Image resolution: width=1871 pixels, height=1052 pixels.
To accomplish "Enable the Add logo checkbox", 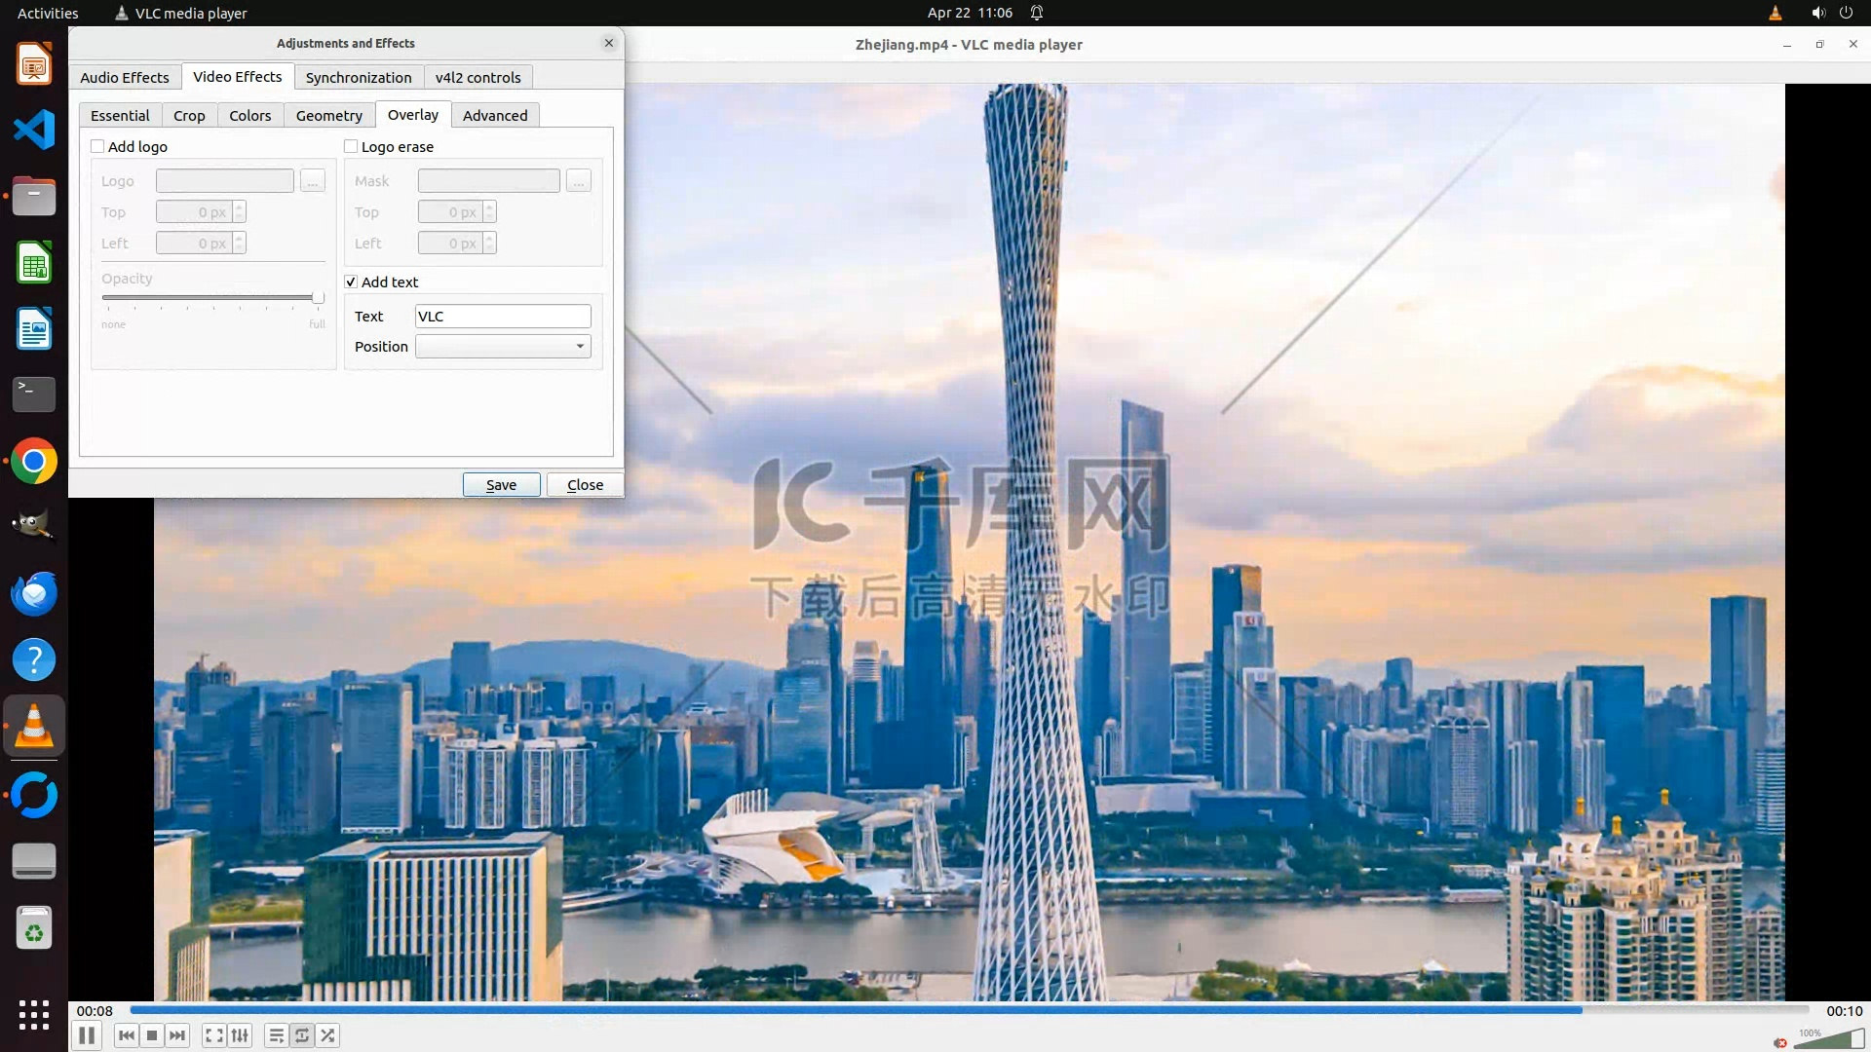I will (97, 146).
